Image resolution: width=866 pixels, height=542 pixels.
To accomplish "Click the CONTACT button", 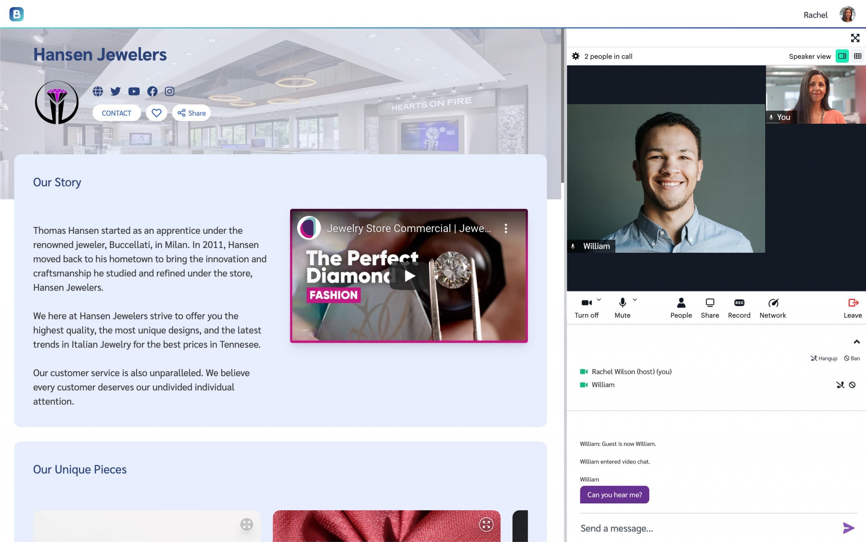I will pyautogui.click(x=116, y=113).
